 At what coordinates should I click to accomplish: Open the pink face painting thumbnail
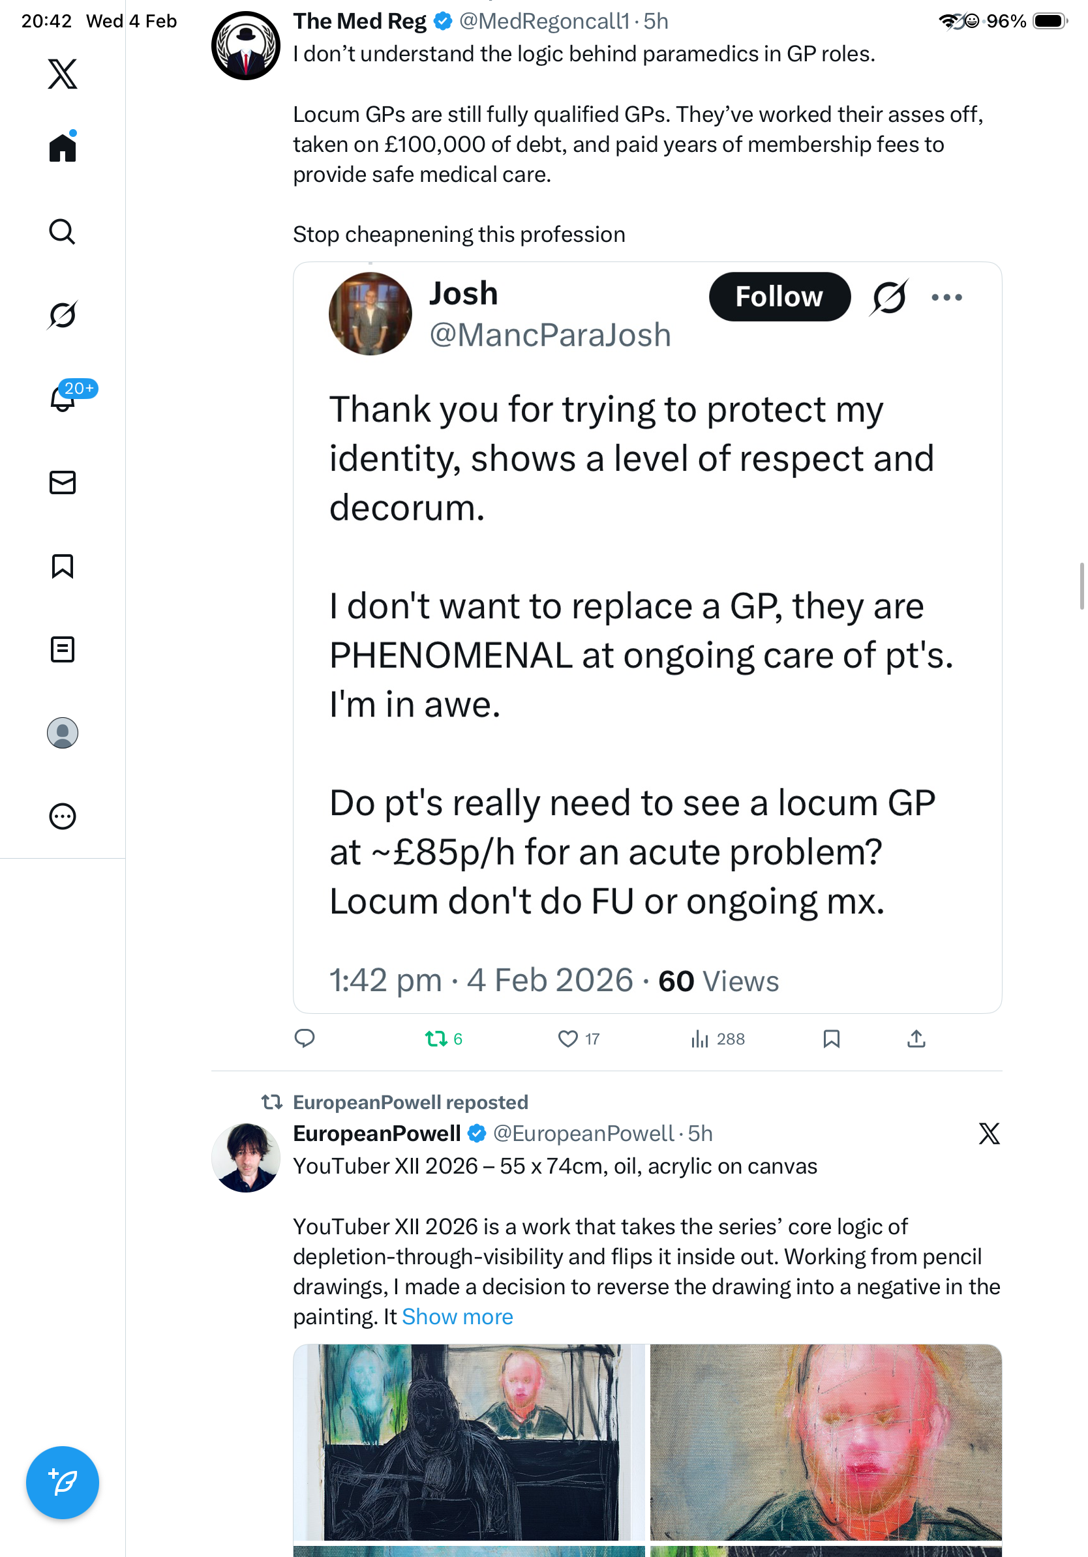click(x=826, y=1442)
